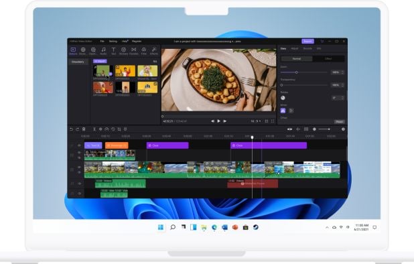Viewport: 414px width, 264px height.
Task: Click the fit-timeline icon left of the plus icon
Action: click(x=289, y=129)
